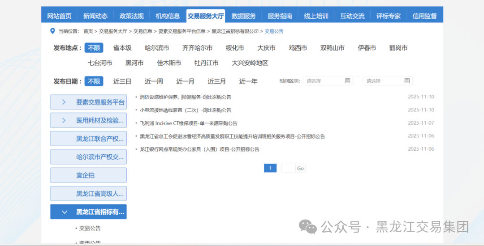Image resolution: width=484 pixels, height=246 pixels.
Task: Select 不限 in the 发布地点 filter
Action: 94,48
